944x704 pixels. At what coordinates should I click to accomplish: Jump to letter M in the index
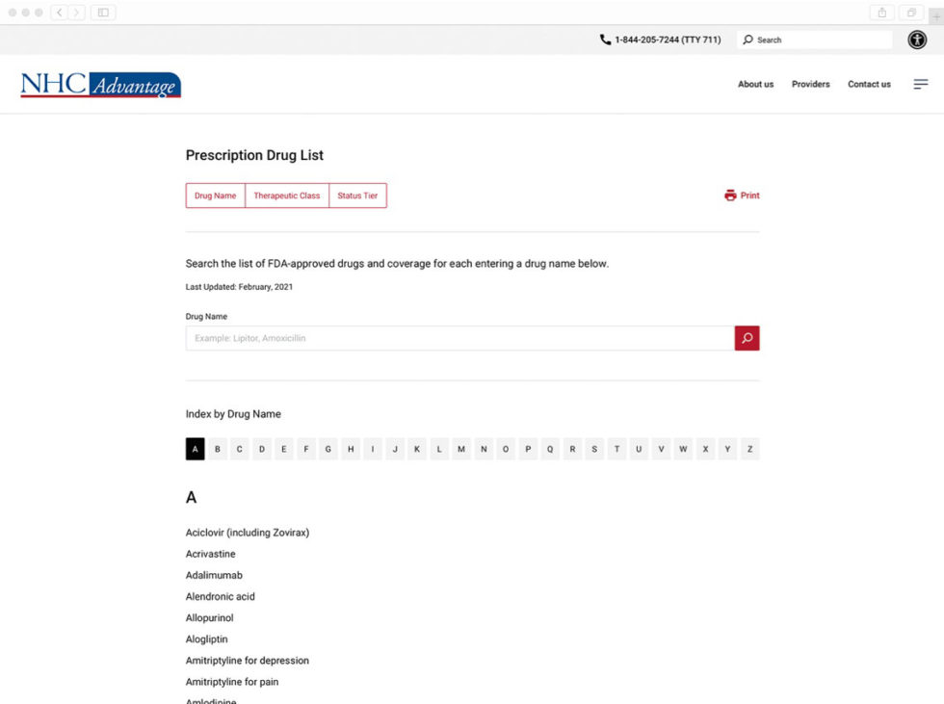(x=461, y=449)
